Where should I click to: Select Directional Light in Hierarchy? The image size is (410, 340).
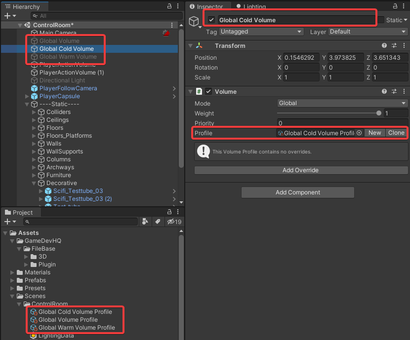[62, 80]
